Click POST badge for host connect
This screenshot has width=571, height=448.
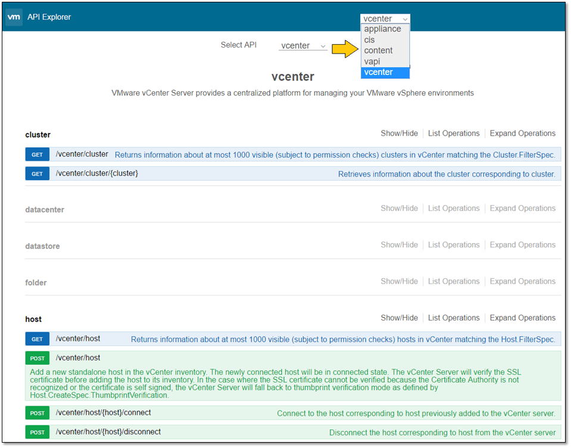[x=37, y=413]
